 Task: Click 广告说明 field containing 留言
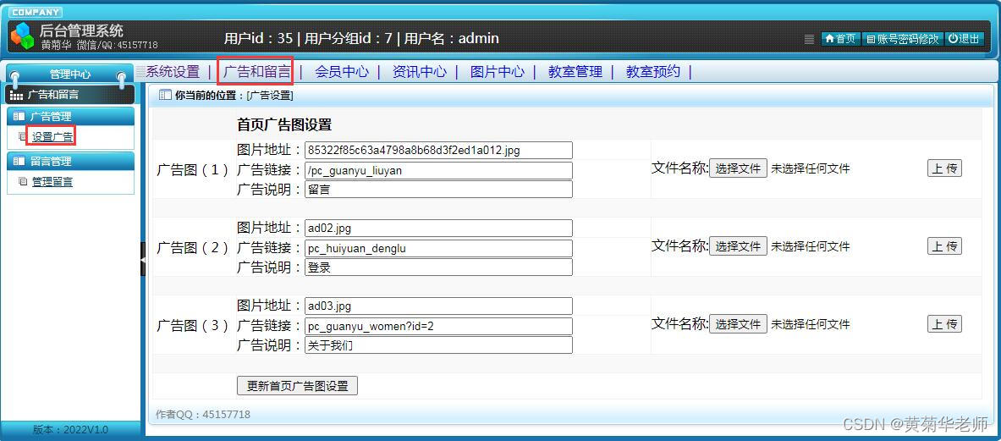(x=438, y=190)
